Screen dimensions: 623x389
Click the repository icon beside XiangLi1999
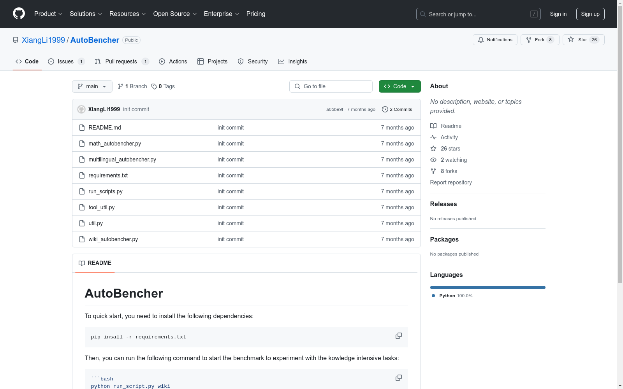[16, 40]
